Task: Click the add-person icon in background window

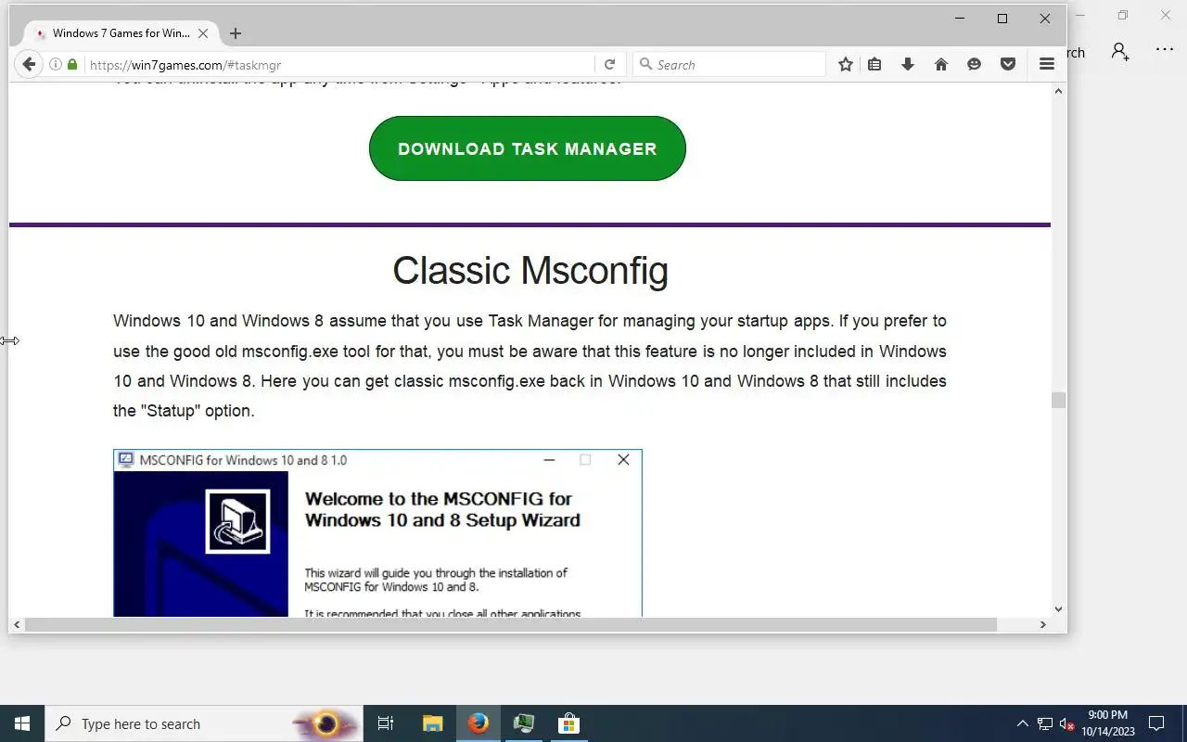Action: click(1120, 52)
